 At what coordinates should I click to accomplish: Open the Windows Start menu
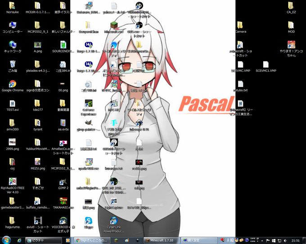click(6, 240)
